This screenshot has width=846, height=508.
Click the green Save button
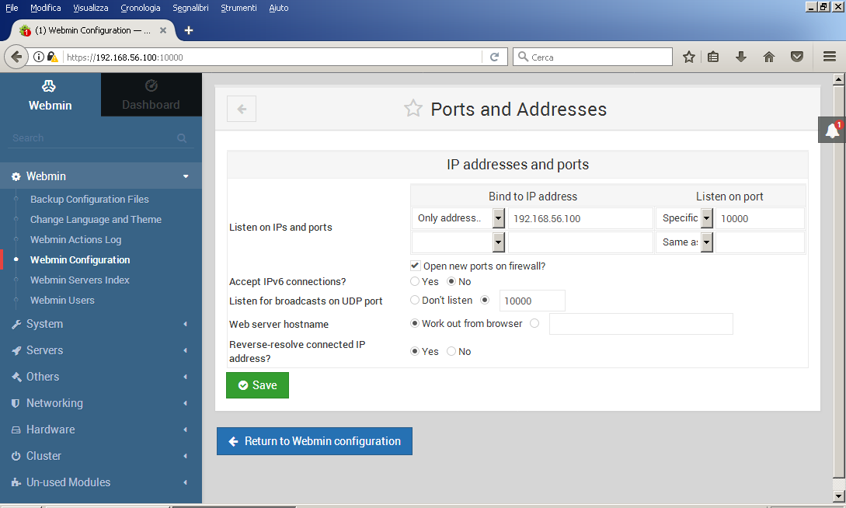[257, 385]
